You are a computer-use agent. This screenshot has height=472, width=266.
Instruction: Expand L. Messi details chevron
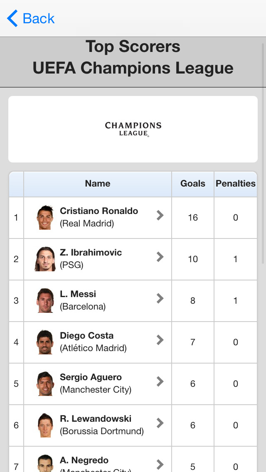pyautogui.click(x=160, y=298)
